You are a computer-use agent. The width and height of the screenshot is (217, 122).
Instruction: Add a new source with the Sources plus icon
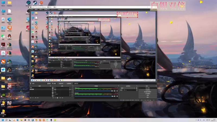(53, 98)
